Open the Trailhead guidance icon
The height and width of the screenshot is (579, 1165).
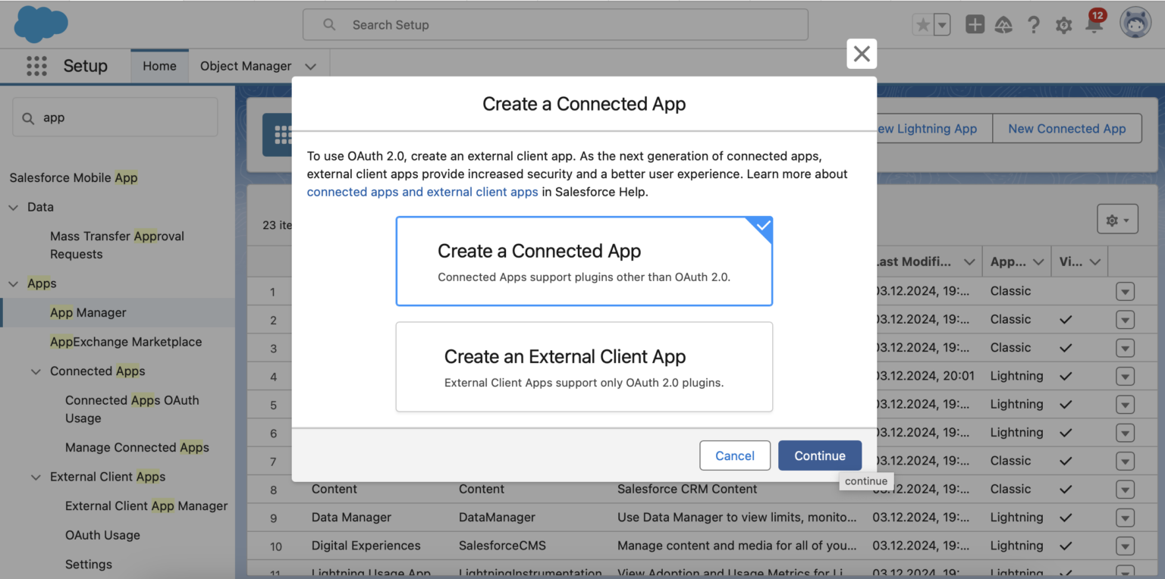pyautogui.click(x=1003, y=25)
